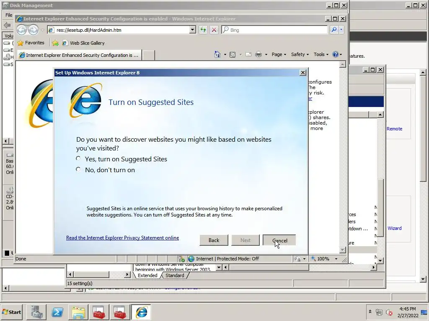Click the pop-up blocker status icon

pos(181,259)
